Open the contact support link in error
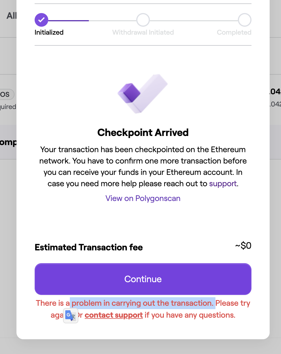 pyautogui.click(x=114, y=315)
